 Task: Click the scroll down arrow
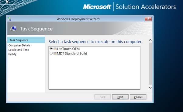150,88
